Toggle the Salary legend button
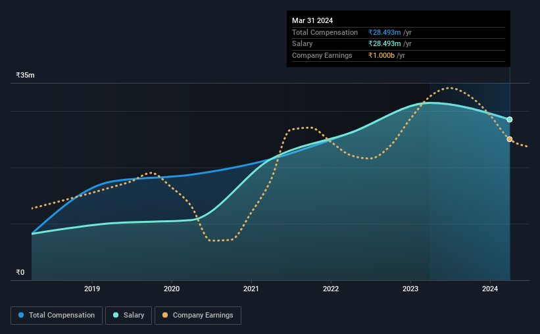Screen dimensions: 540x334 128,316
